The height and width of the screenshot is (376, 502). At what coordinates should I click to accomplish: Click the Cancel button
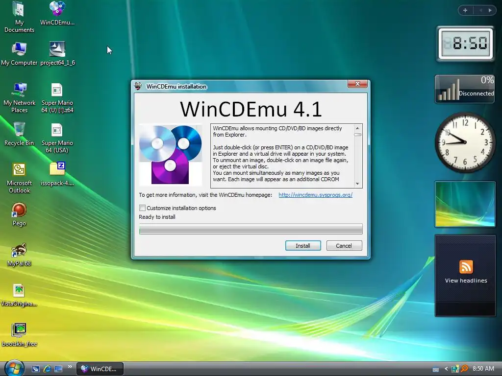coord(344,246)
